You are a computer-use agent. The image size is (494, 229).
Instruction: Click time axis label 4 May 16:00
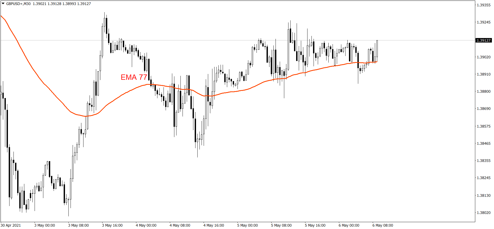(214, 225)
